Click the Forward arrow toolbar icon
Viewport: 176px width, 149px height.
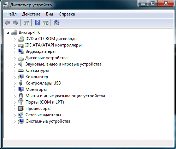pyautogui.click(x=16, y=23)
